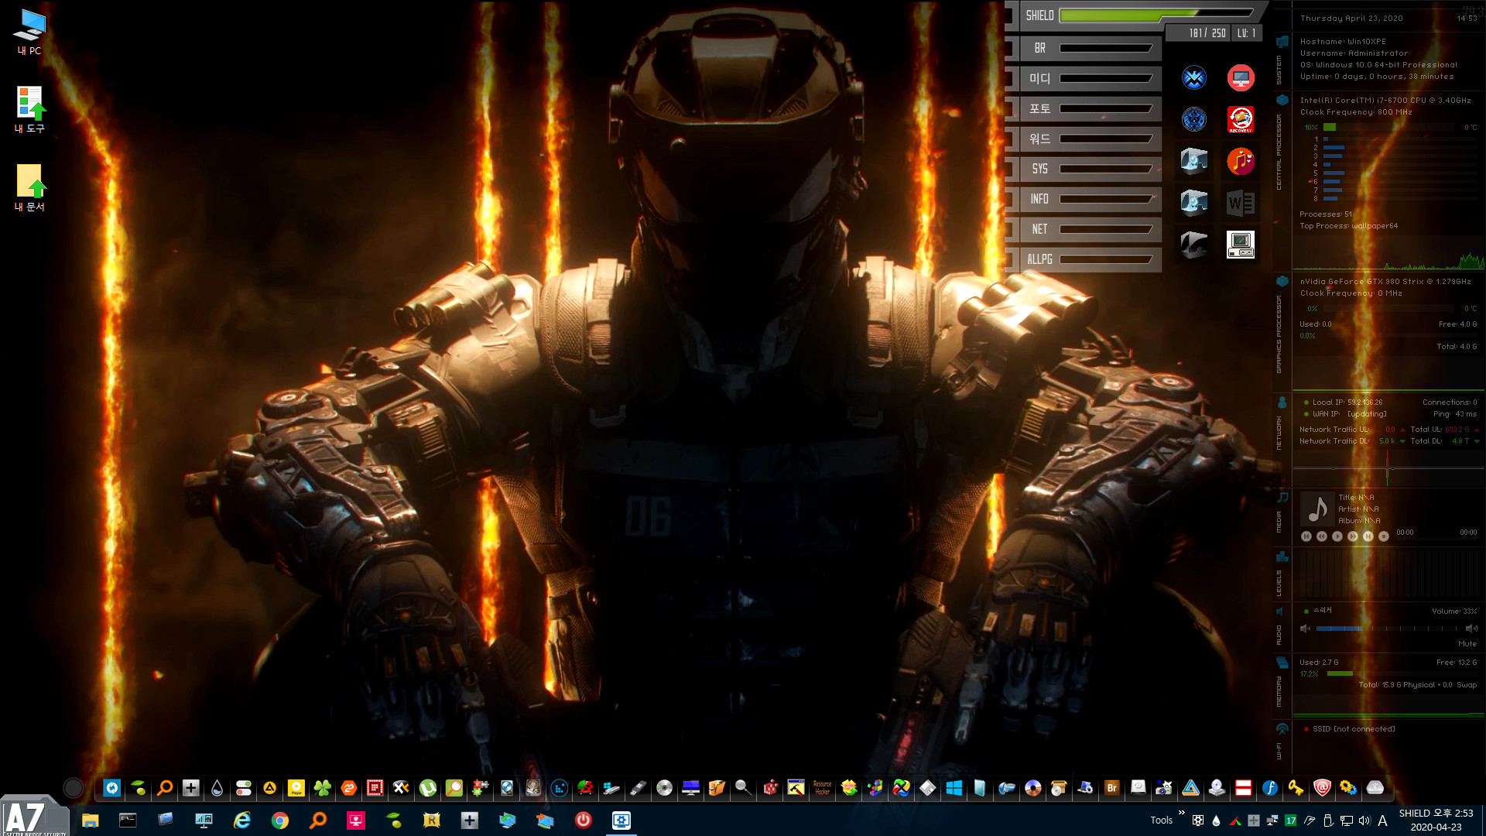The height and width of the screenshot is (836, 1486).
Task: Open the red shield @ icon in dock
Action: click(x=1322, y=788)
